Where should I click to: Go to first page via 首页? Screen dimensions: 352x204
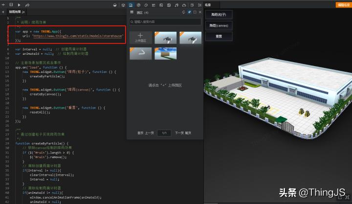(140, 133)
